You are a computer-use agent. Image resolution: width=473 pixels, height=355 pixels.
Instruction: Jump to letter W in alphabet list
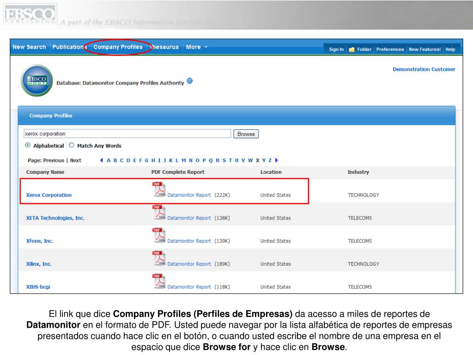pyautogui.click(x=250, y=160)
